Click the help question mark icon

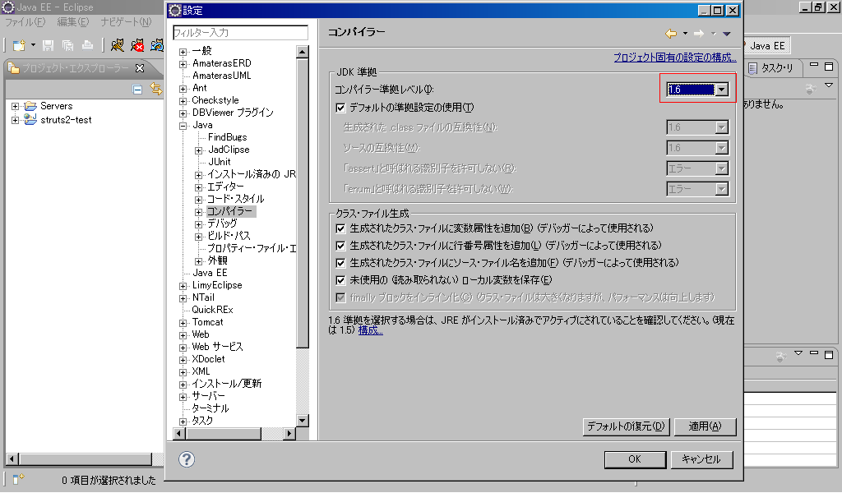point(187,459)
